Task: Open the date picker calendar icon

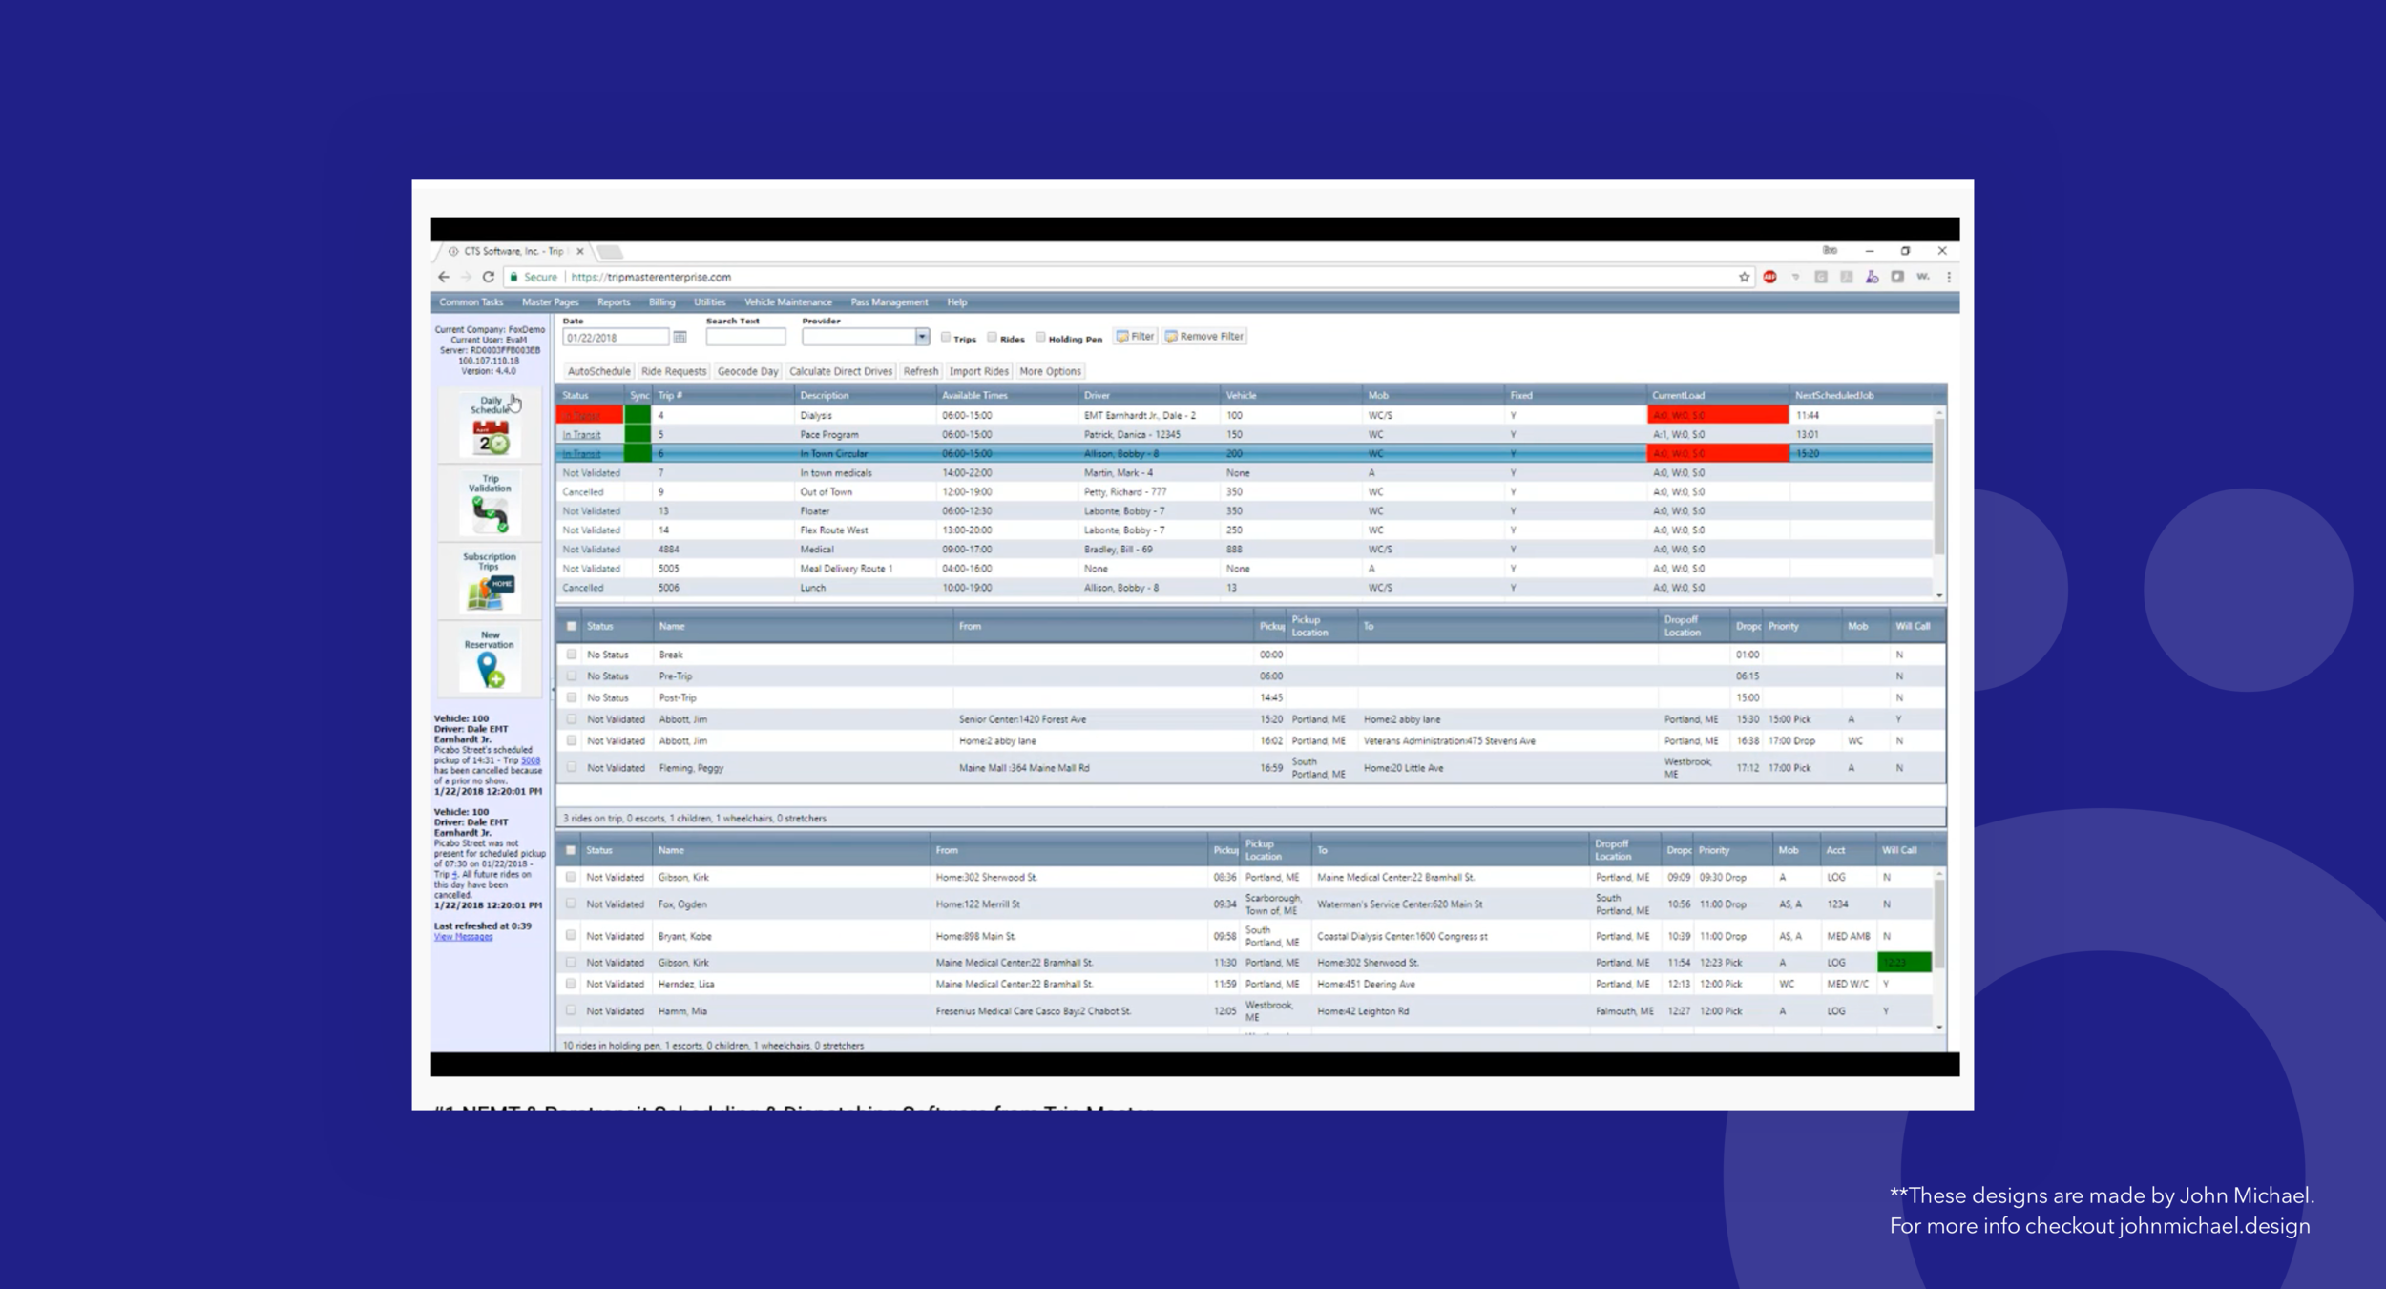Action: [x=680, y=337]
